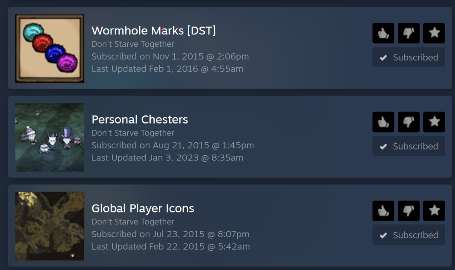Rate down Personal Chesters mod
The image size is (455, 270).
408,122
